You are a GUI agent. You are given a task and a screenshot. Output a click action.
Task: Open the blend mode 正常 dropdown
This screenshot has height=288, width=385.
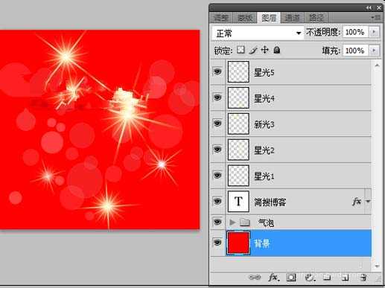point(258,33)
